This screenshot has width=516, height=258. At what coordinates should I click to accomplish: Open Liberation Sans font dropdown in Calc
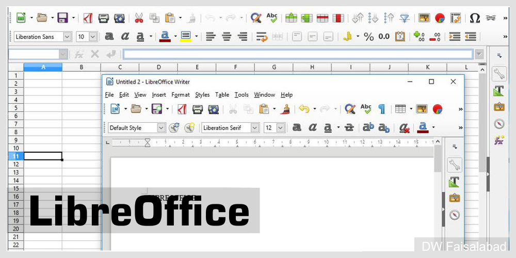(x=68, y=37)
